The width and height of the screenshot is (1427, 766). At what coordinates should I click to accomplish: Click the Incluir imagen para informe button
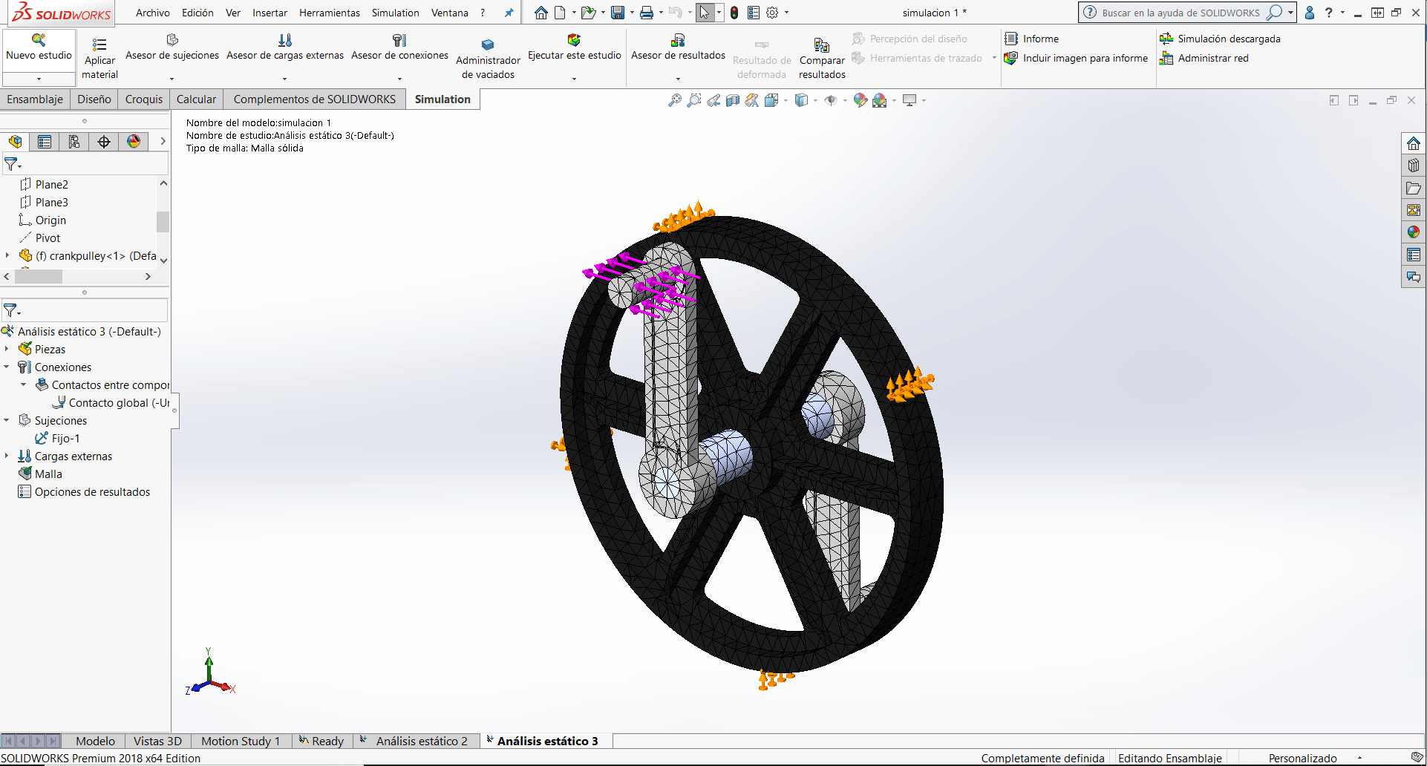pos(1077,58)
